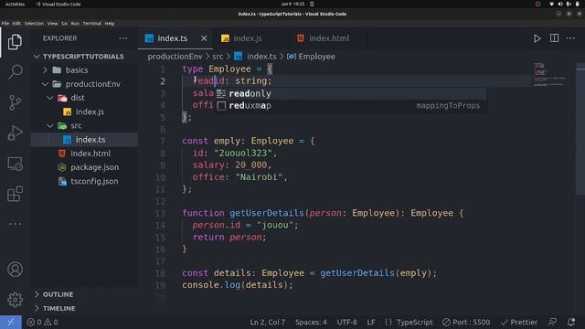Open the File menu
This screenshot has width=585, height=329.
5,24
